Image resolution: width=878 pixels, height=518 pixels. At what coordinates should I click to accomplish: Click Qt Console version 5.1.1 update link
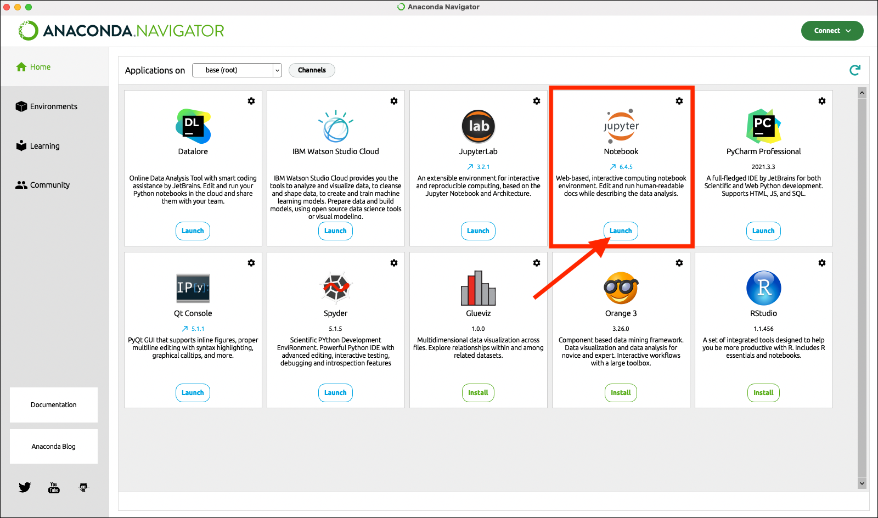point(193,329)
